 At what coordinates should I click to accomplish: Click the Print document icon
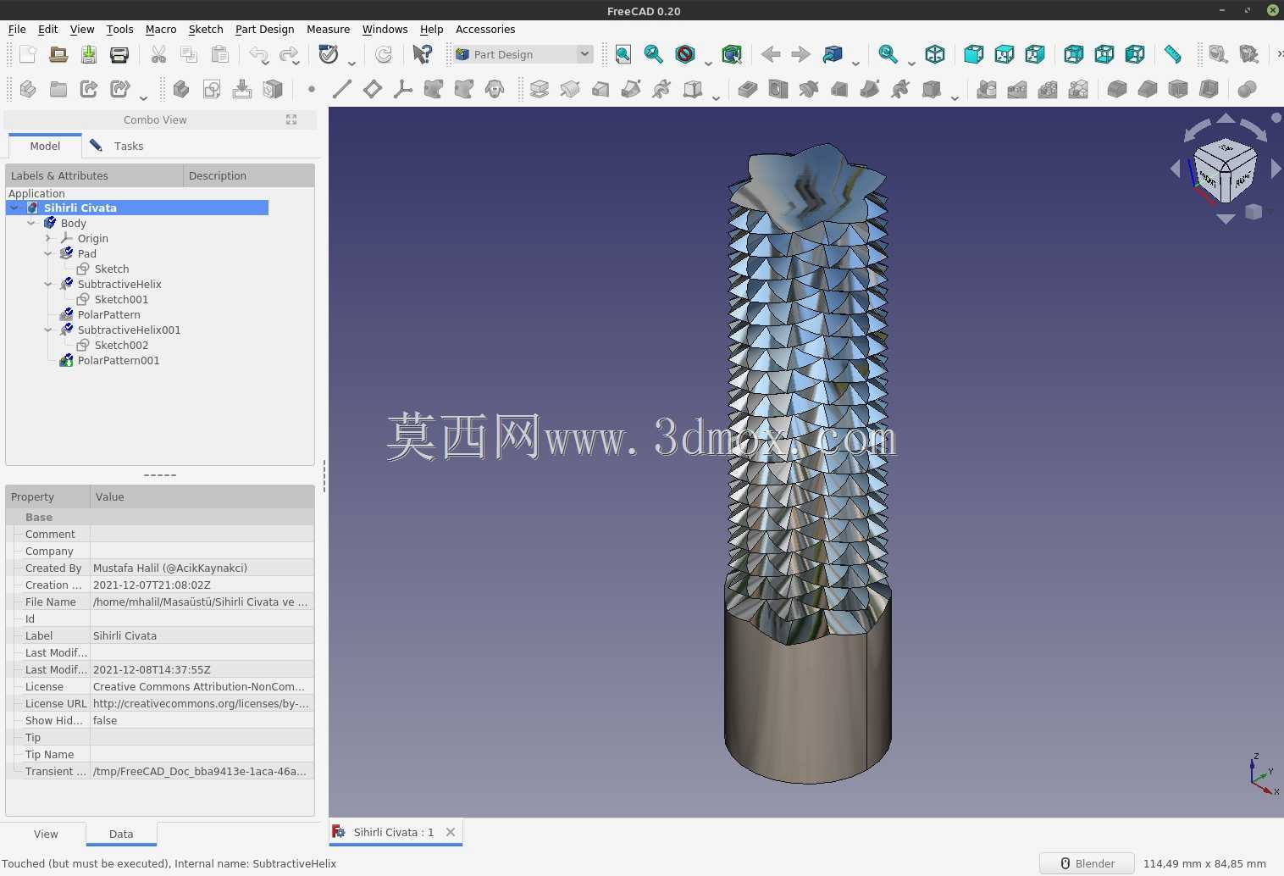[x=119, y=55]
